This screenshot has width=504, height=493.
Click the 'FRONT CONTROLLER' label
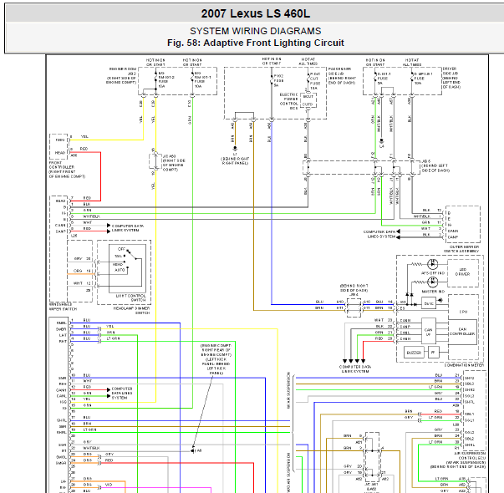[62, 165]
